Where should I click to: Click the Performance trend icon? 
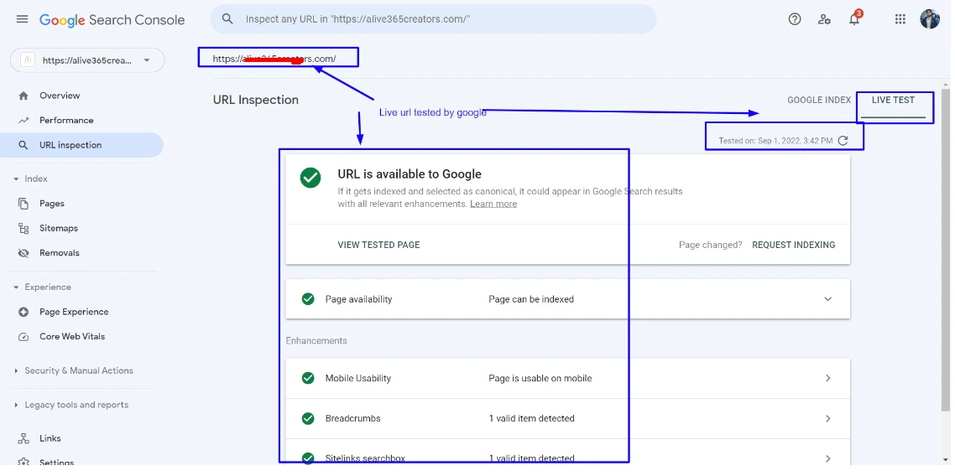coord(23,121)
